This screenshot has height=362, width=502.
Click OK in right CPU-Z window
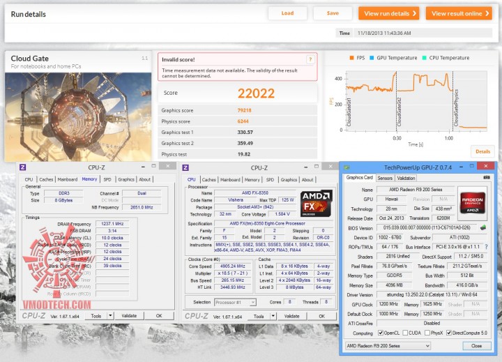click(x=321, y=316)
